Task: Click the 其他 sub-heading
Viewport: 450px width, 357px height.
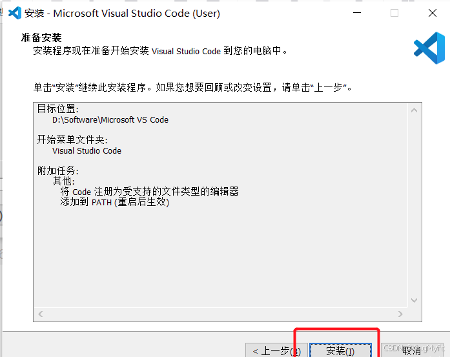Action: click(x=64, y=181)
